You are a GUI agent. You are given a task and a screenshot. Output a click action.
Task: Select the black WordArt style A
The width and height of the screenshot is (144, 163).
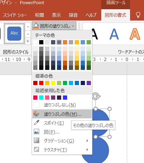pos(95,34)
